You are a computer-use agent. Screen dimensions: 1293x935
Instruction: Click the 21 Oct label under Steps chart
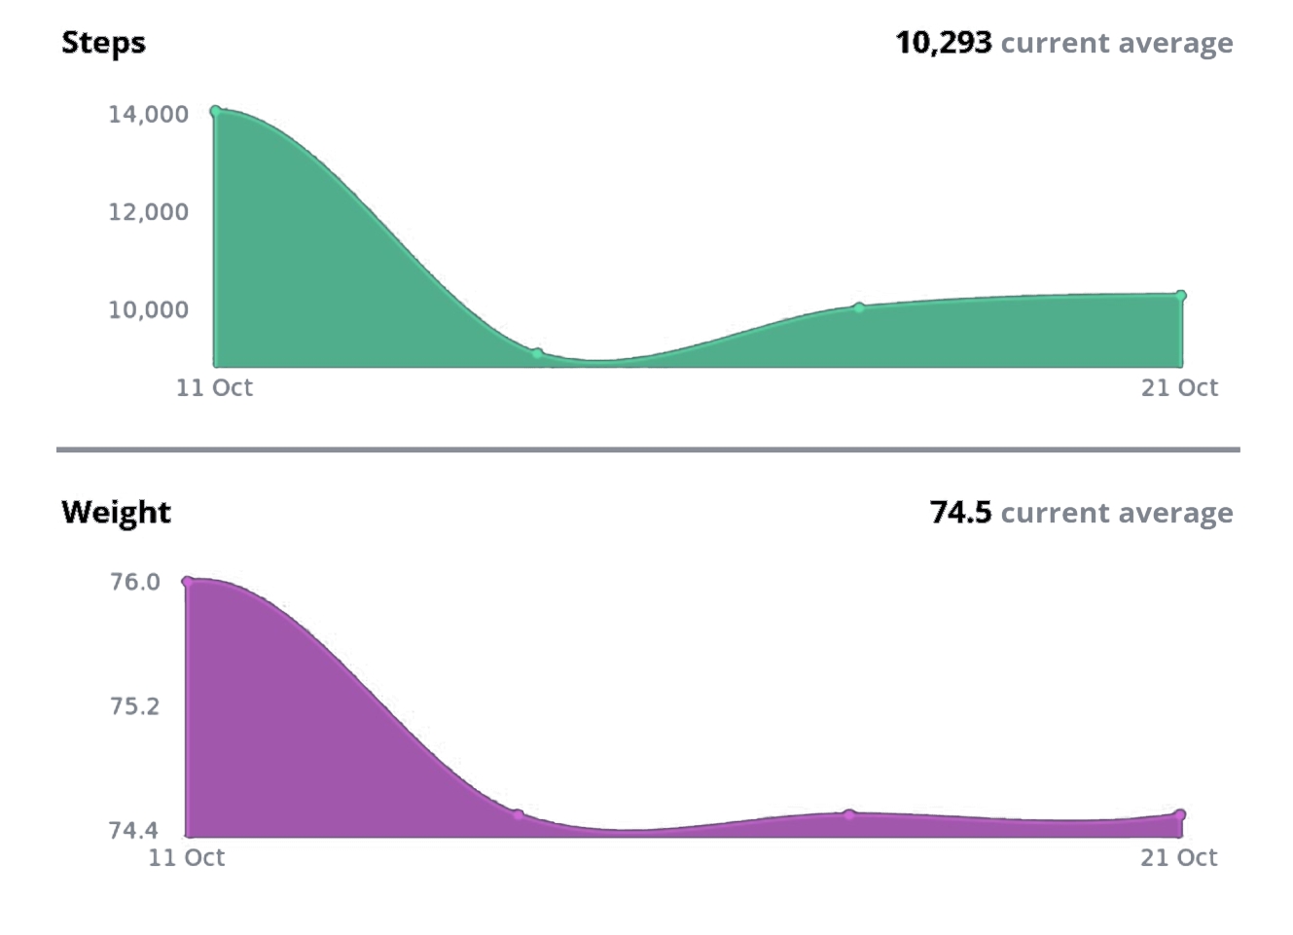tap(1179, 387)
